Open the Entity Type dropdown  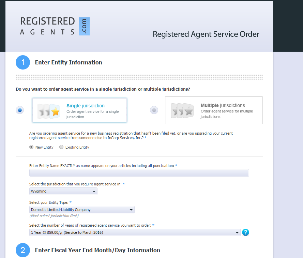82,210
